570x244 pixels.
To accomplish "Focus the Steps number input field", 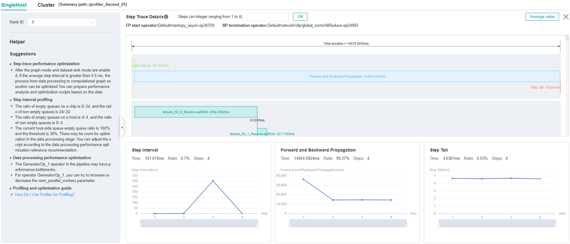I will pyautogui.click(x=268, y=17).
